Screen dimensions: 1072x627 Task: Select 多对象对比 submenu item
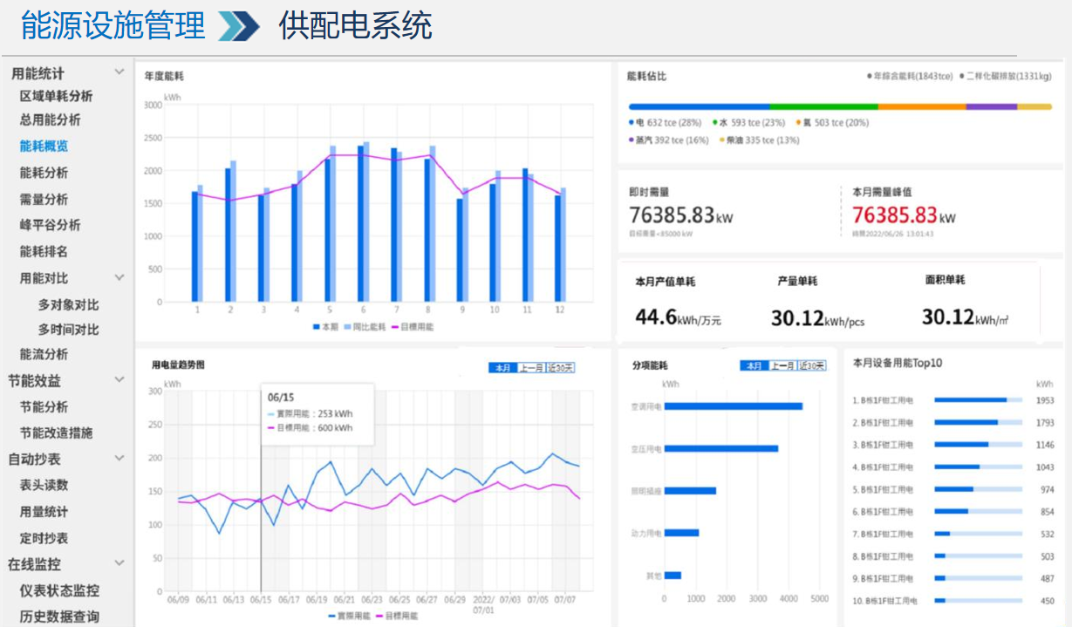point(69,304)
